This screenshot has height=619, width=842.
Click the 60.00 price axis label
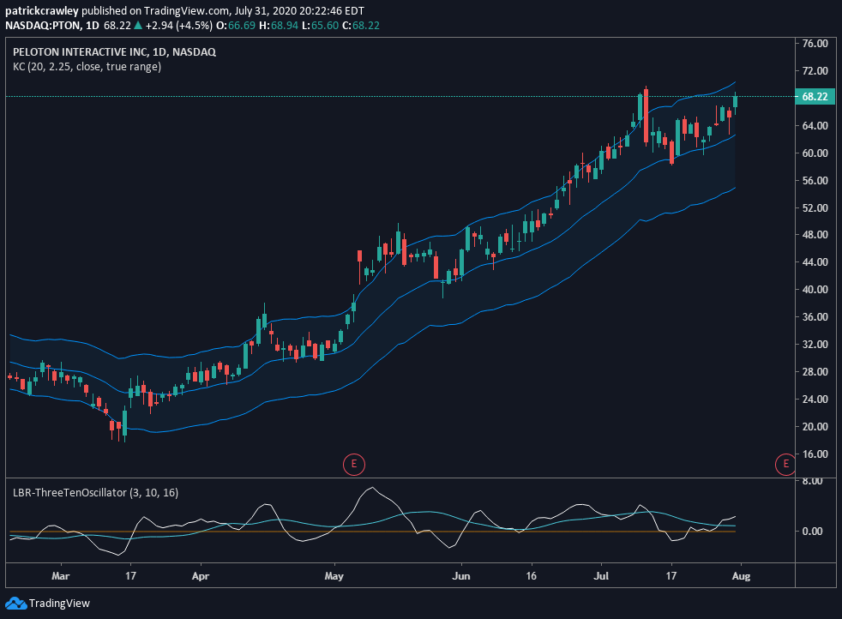815,153
